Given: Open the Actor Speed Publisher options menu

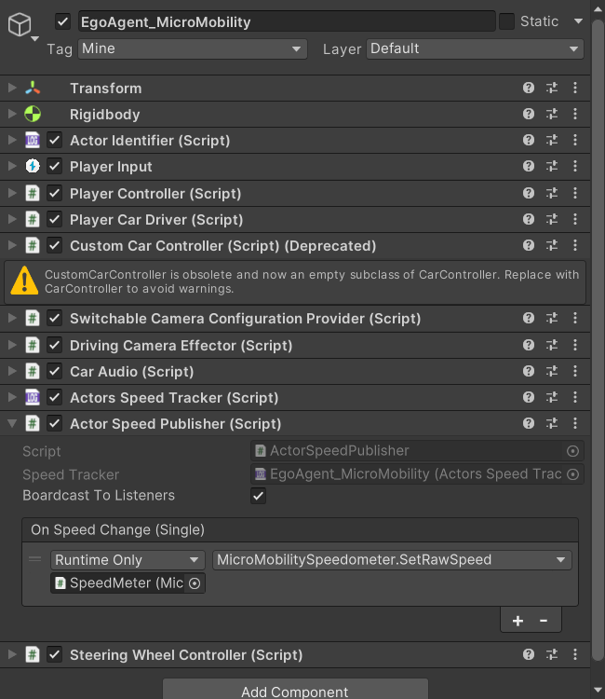Looking at the screenshot, I should 575,423.
